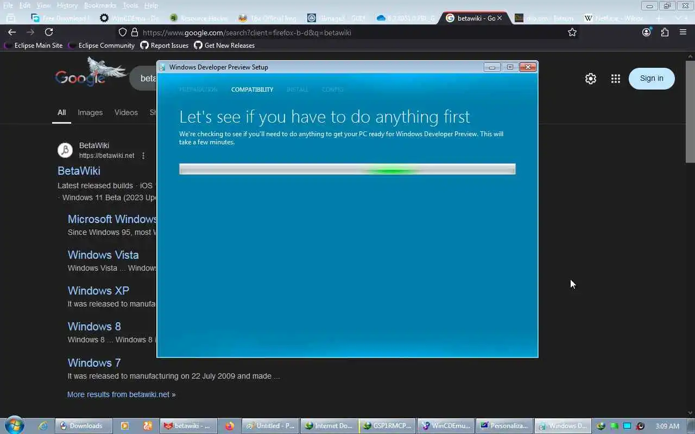
Task: Open Firefox icon in taskbar
Action: click(230, 426)
